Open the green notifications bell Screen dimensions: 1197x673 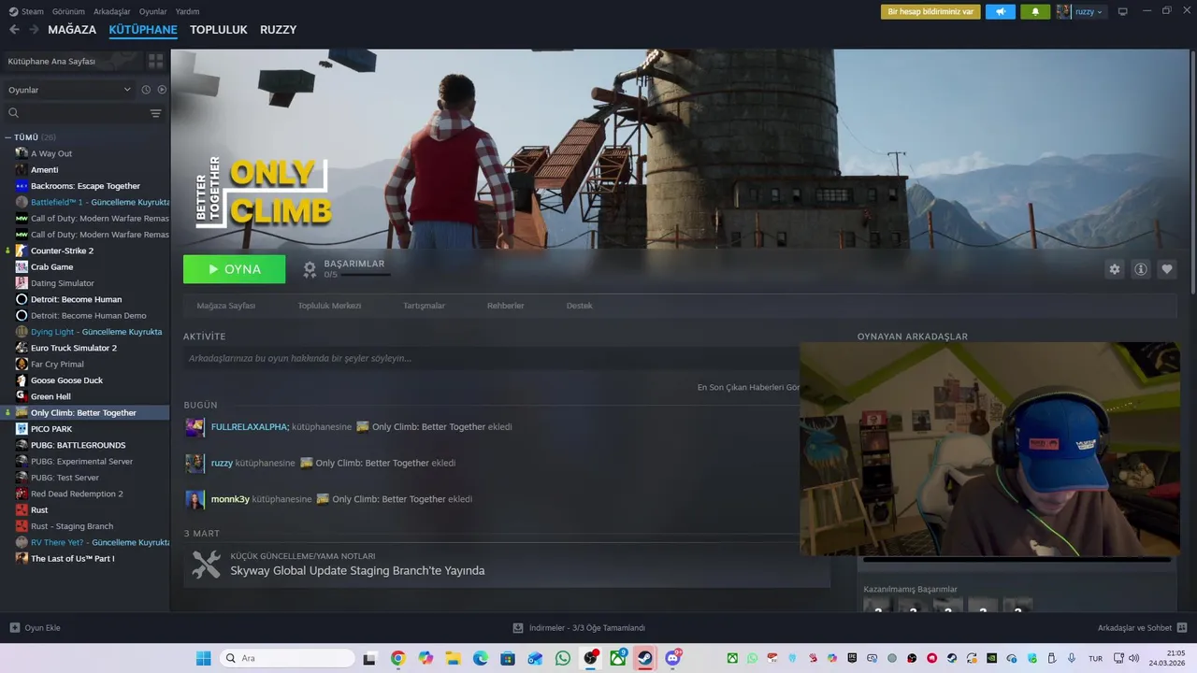(x=1035, y=12)
